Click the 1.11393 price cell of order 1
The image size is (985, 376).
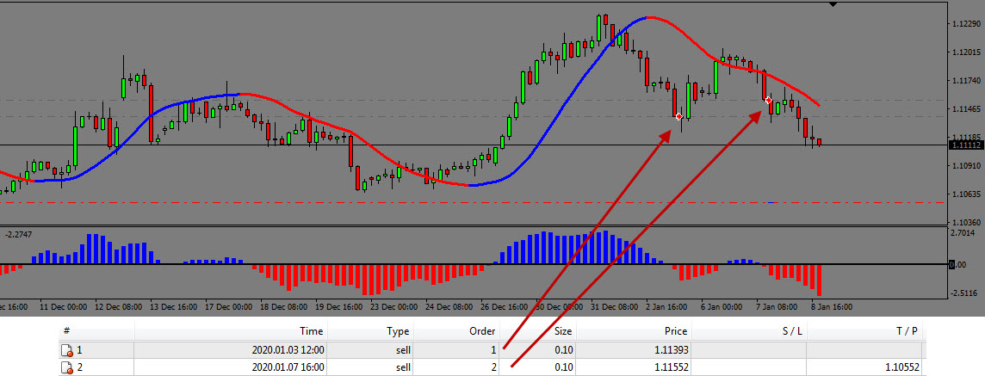coord(666,350)
